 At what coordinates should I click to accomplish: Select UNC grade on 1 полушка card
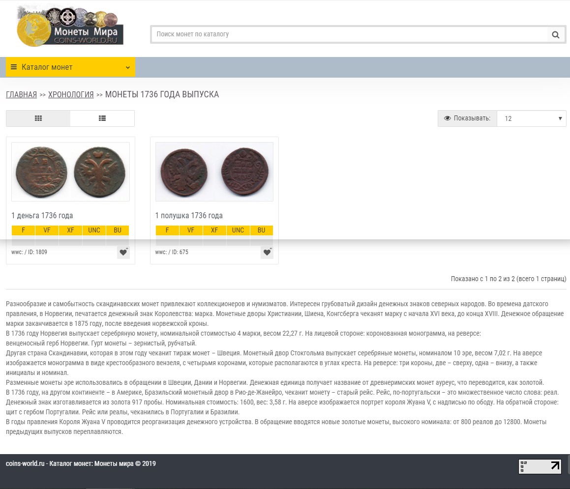click(x=238, y=230)
